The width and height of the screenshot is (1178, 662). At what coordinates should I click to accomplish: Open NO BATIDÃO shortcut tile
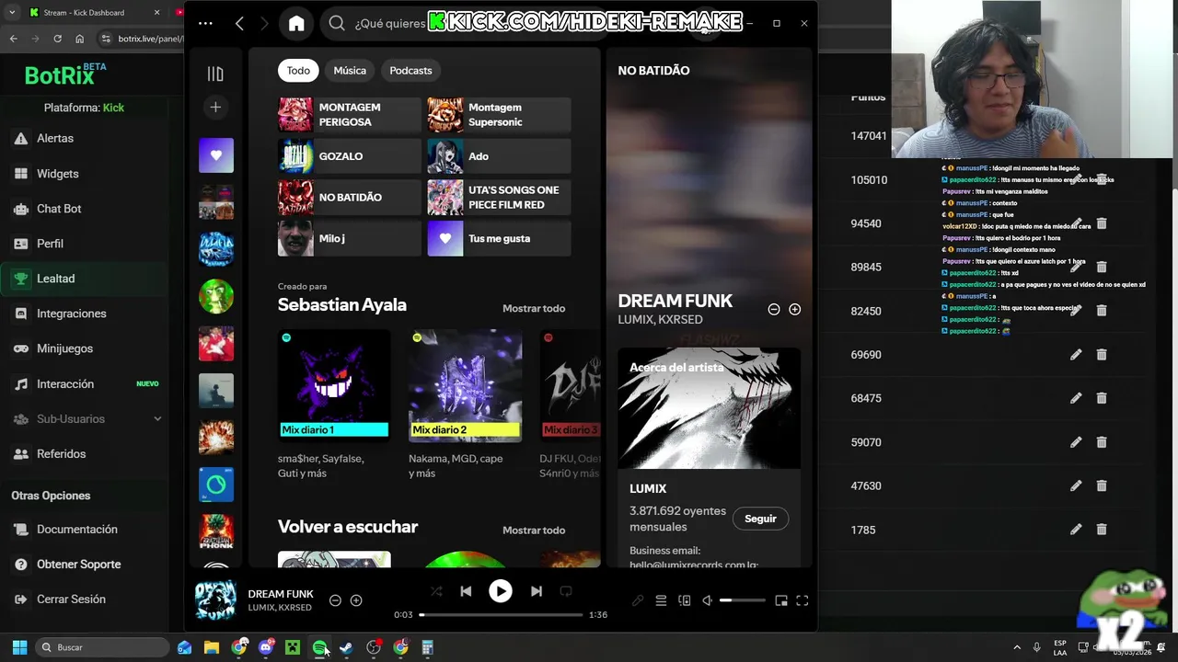tap(349, 197)
